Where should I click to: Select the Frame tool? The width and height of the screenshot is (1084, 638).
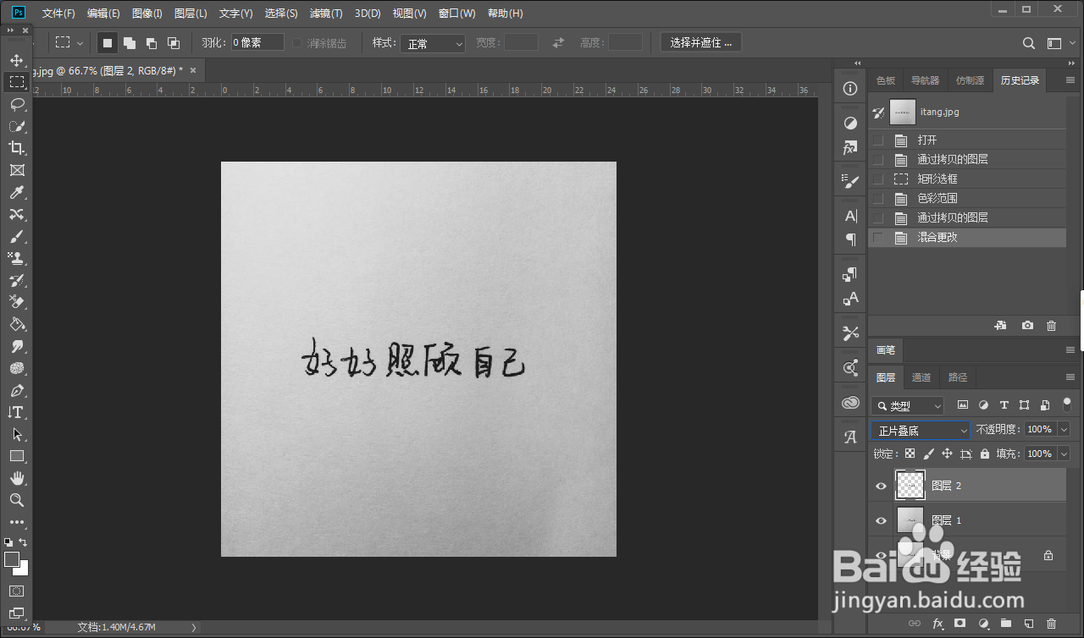coord(16,170)
